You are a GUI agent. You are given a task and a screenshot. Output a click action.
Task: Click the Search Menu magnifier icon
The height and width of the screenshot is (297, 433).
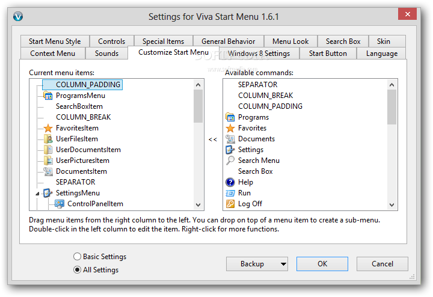(230, 161)
